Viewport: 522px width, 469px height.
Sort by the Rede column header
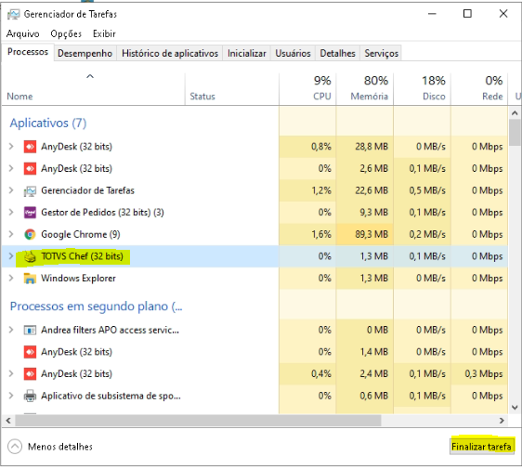[479, 89]
